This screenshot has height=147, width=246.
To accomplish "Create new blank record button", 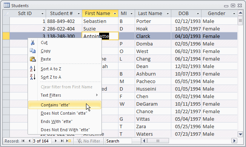I will tap(69, 141).
